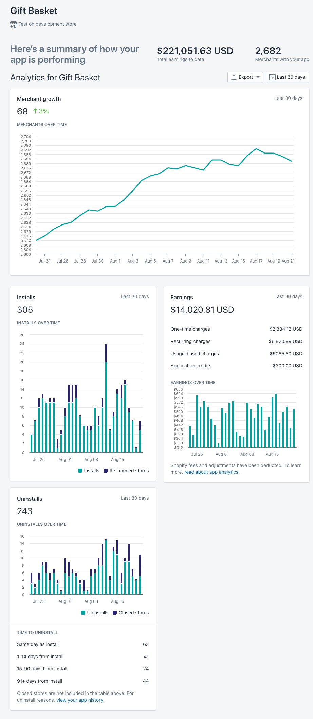Click the green growth arrow beside 3%
This screenshot has width=313, height=719.
[35, 111]
